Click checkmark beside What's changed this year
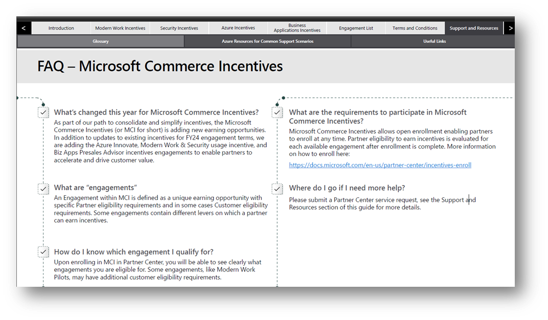Image resolution: width=548 pixels, height=320 pixels. 43,112
